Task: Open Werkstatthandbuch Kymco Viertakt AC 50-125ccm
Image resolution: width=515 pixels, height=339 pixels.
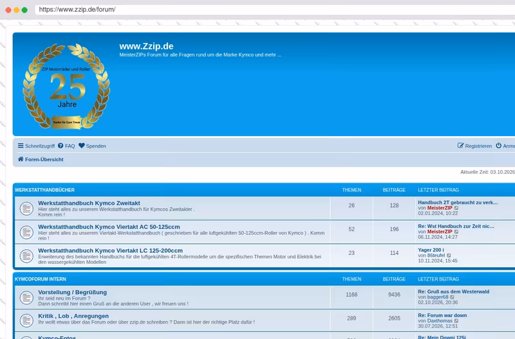Action: click(109, 227)
